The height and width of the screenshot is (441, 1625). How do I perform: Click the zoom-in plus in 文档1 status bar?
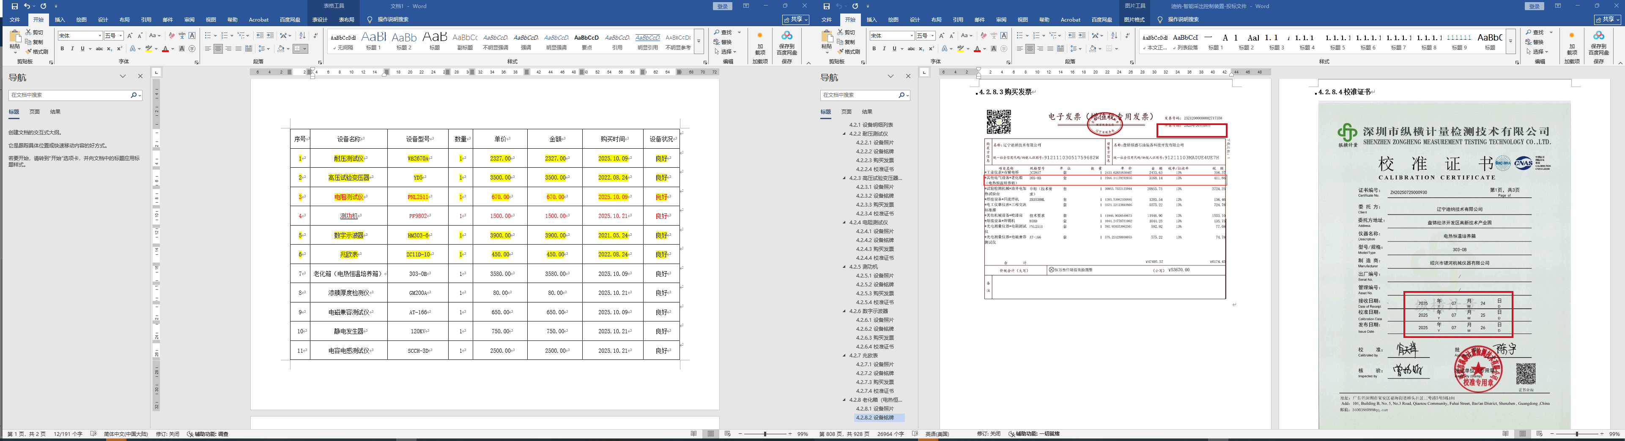790,434
